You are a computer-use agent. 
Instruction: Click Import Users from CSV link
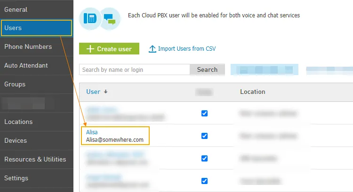[x=187, y=48]
